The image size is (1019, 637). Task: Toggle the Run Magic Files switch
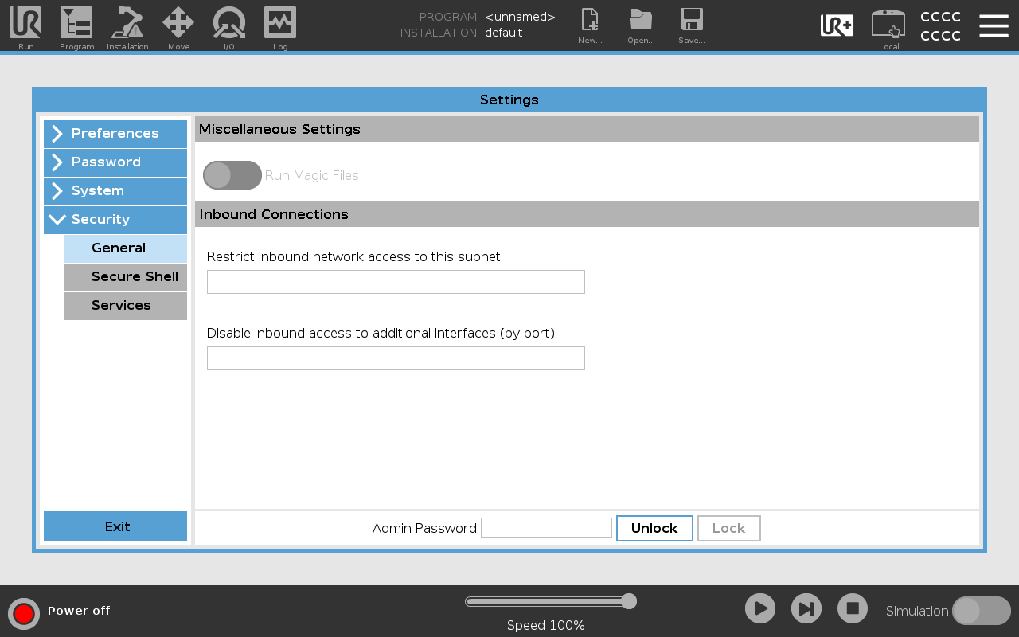(232, 175)
